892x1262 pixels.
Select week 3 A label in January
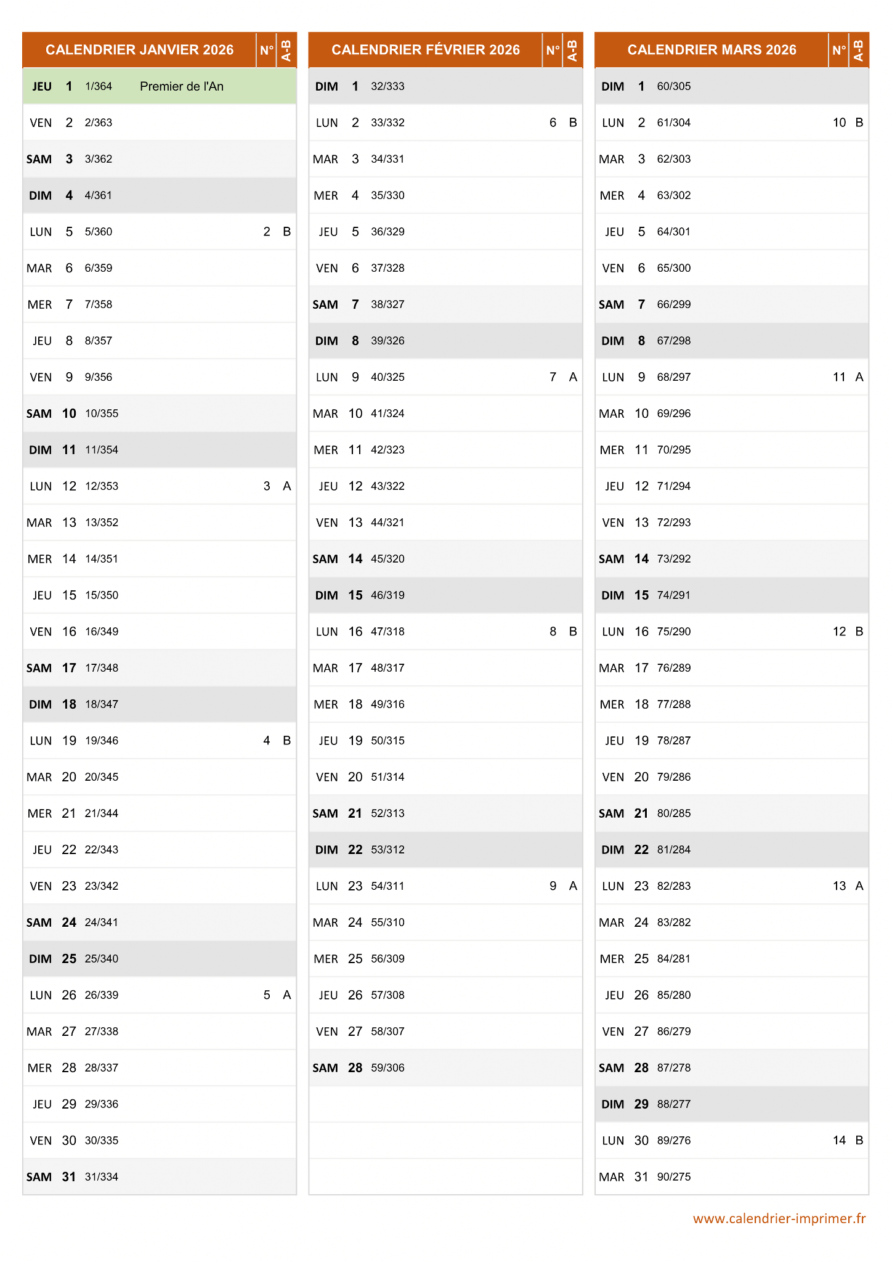click(x=277, y=486)
